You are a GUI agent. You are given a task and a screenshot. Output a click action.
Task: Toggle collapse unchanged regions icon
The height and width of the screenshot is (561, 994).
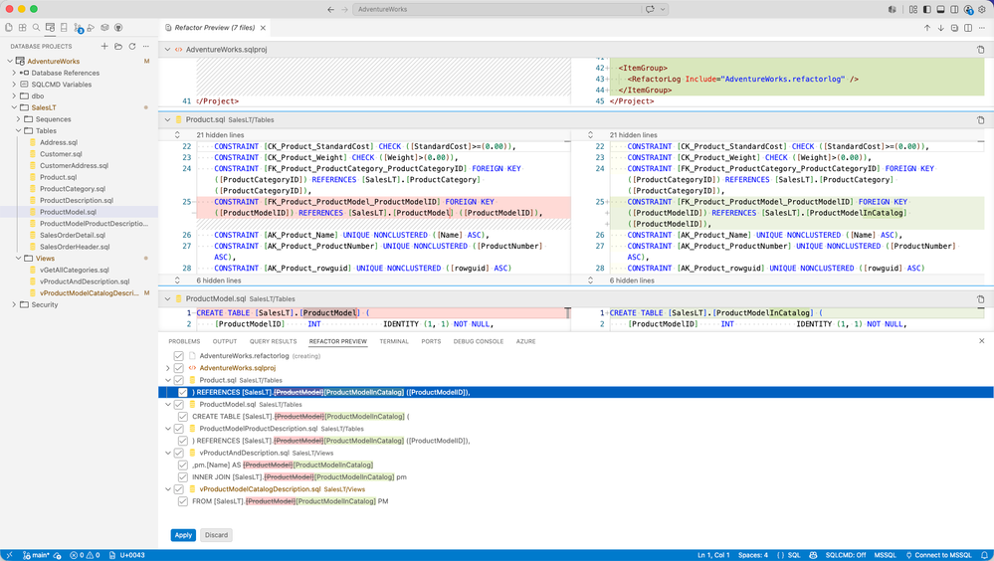[954, 28]
